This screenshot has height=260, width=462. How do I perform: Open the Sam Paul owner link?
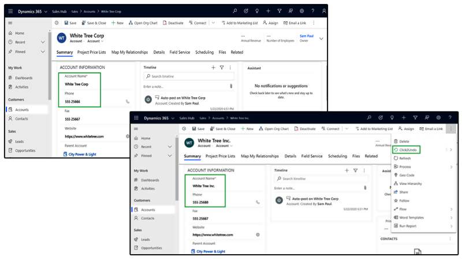point(306,36)
